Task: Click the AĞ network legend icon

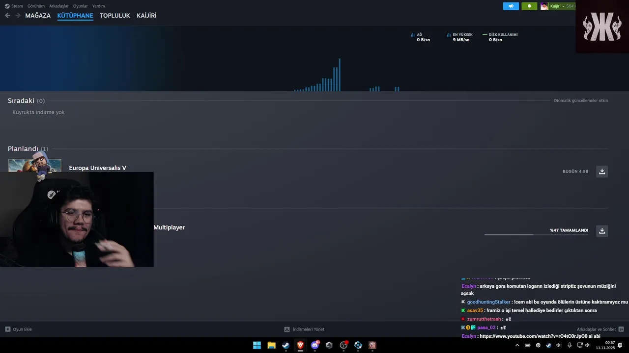Action: 413,35
